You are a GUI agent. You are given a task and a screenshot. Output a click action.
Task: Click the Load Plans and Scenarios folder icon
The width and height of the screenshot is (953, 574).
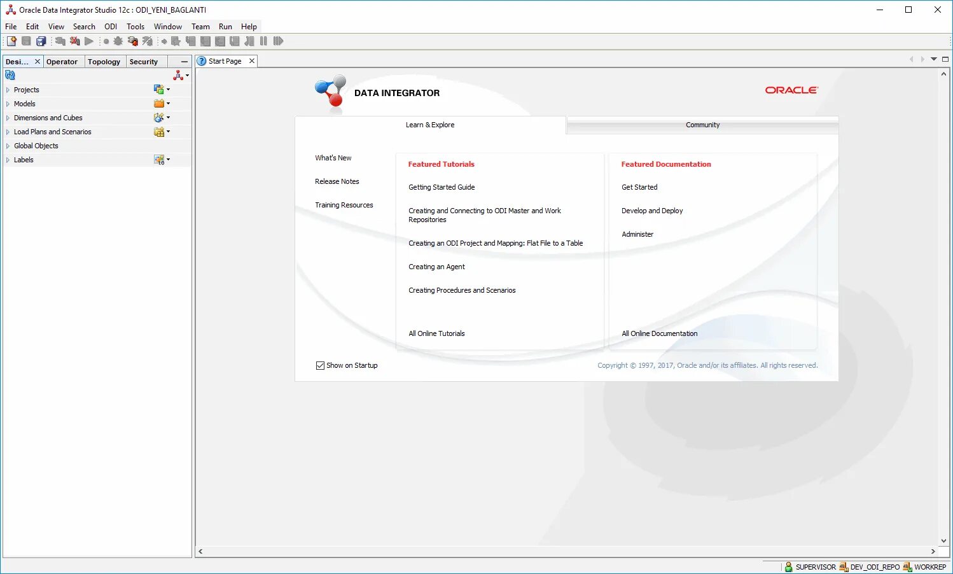159,132
